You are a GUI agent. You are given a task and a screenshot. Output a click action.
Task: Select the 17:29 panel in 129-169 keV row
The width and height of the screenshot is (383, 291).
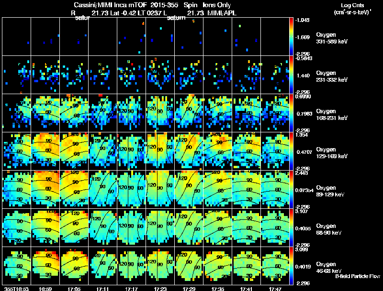pos(189,151)
